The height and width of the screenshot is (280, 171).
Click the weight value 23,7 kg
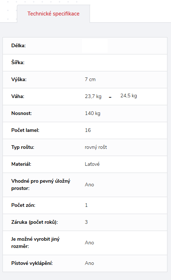[93, 97]
